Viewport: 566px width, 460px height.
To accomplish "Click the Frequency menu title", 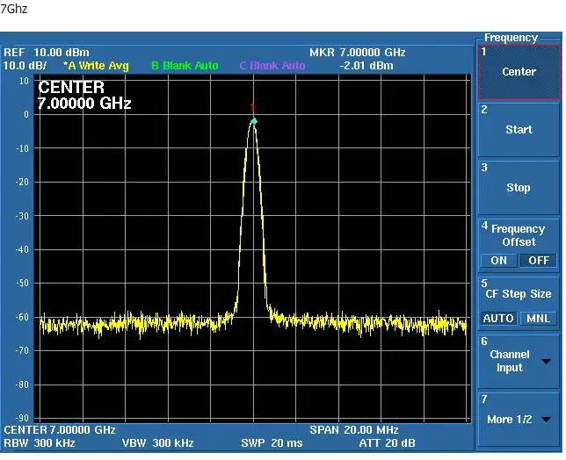I will (x=511, y=38).
